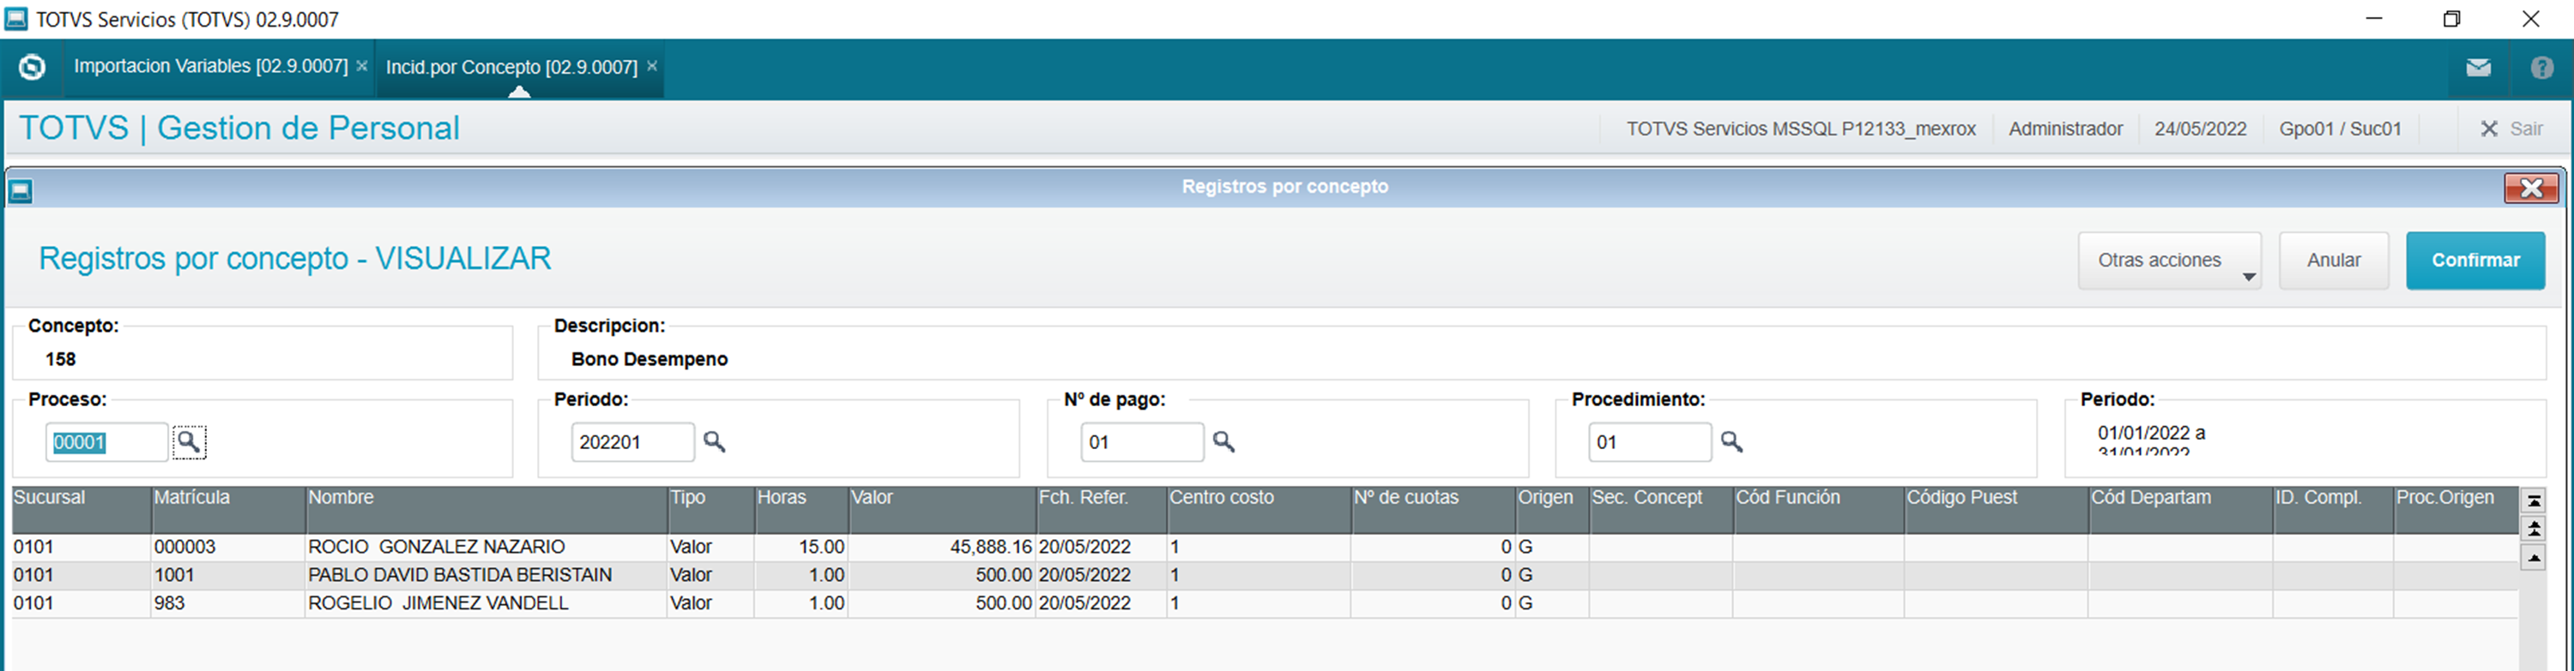Sort by Sucursal column header

[x=81, y=509]
